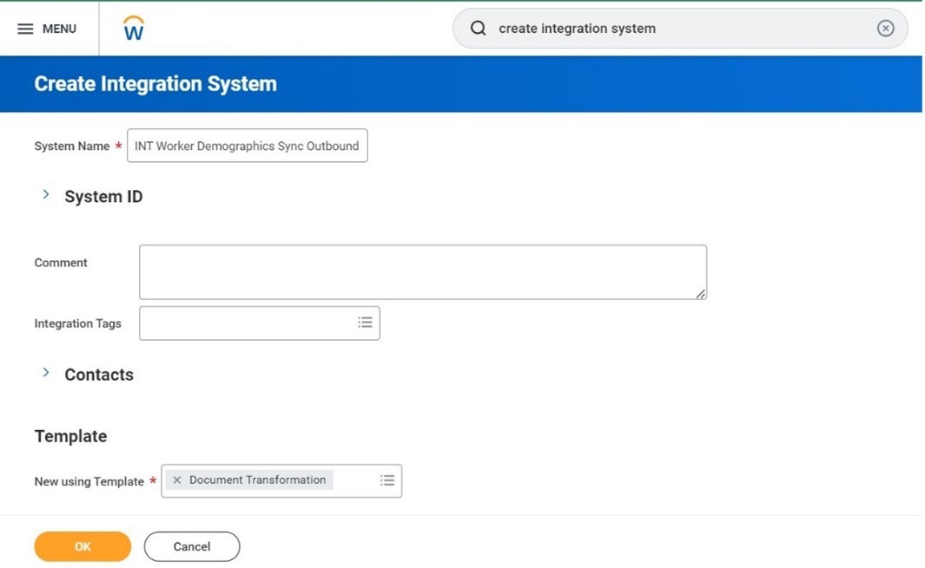Open the hamburger MENU icon
925x568 pixels.
coord(25,29)
